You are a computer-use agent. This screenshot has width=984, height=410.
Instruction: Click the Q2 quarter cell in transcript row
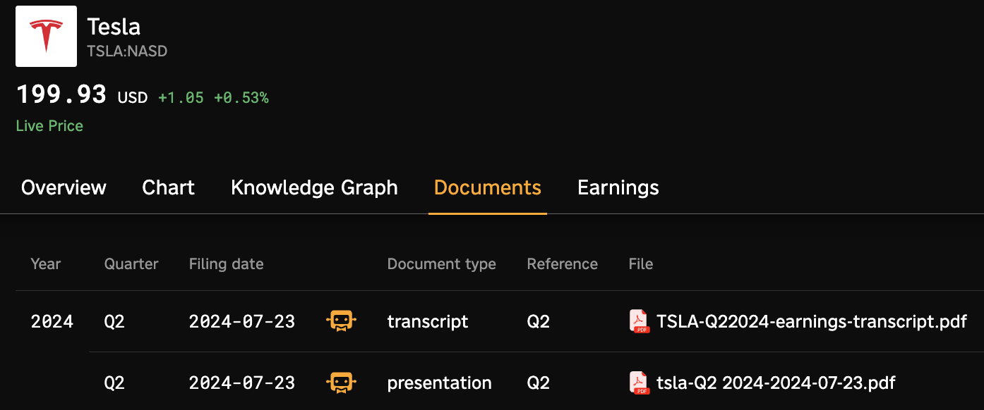[114, 322]
